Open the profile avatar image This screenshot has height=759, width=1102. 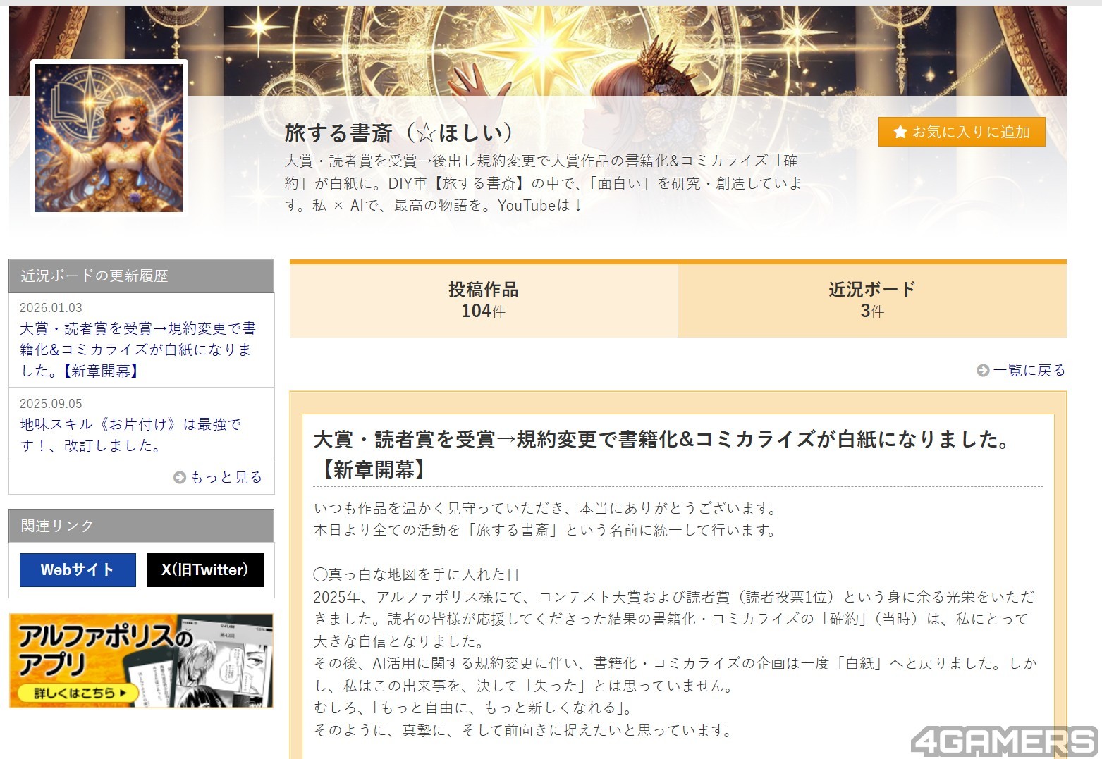pyautogui.click(x=109, y=138)
